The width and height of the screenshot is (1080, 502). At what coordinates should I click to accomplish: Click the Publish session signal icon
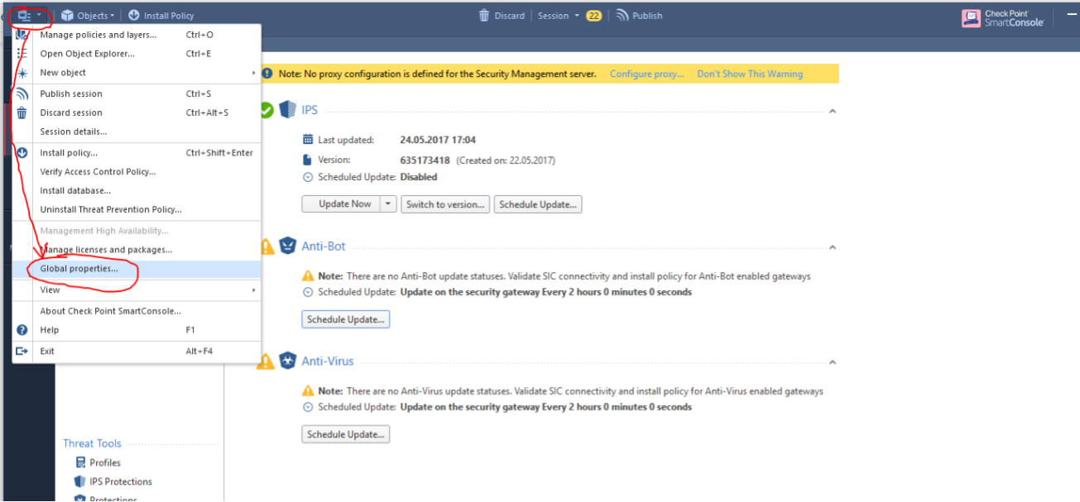22,93
